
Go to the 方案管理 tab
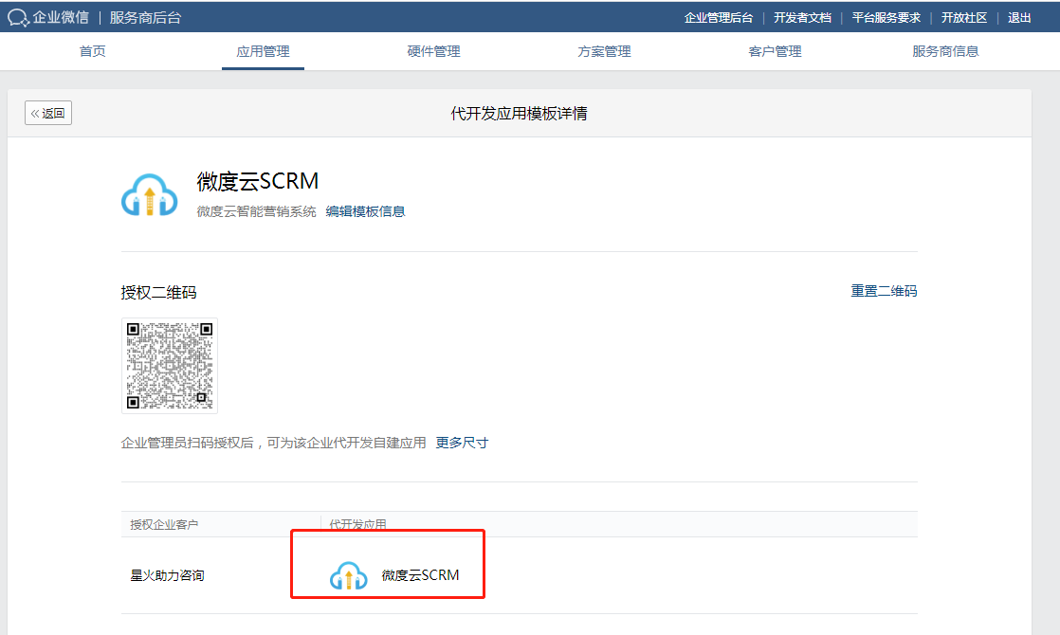click(x=604, y=51)
